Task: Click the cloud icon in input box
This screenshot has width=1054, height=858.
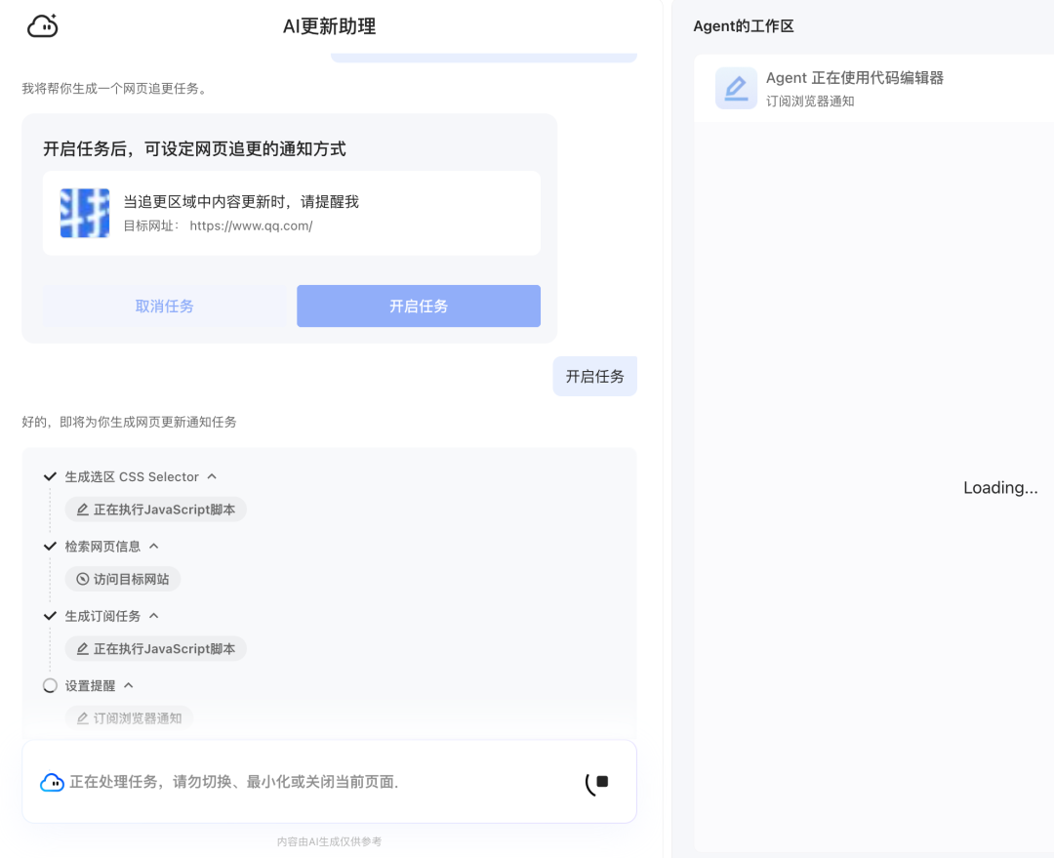Action: [52, 783]
